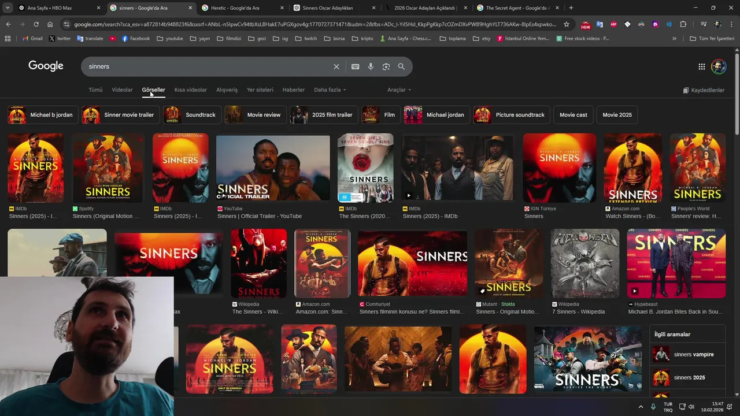Viewport: 740px width, 416px height.
Task: Open the Google account avatar on the page
Action: coord(719,66)
